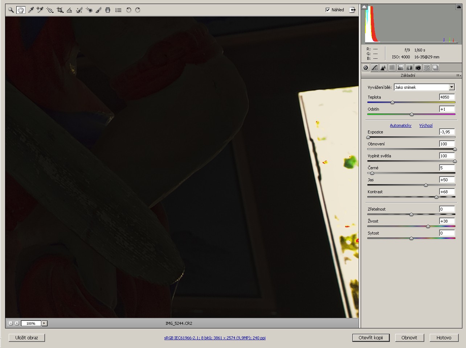466x348 pixels.
Task: Select the Zoom tool
Action: (11, 10)
